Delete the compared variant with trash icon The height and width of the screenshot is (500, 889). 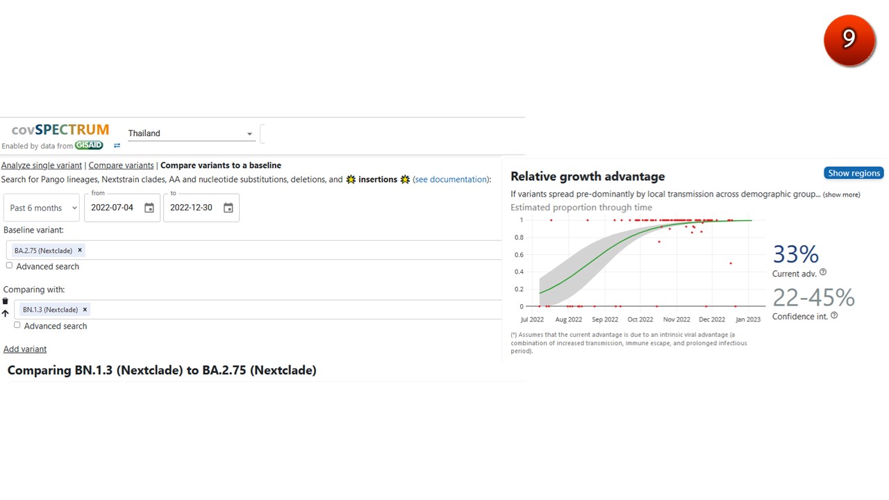click(6, 301)
